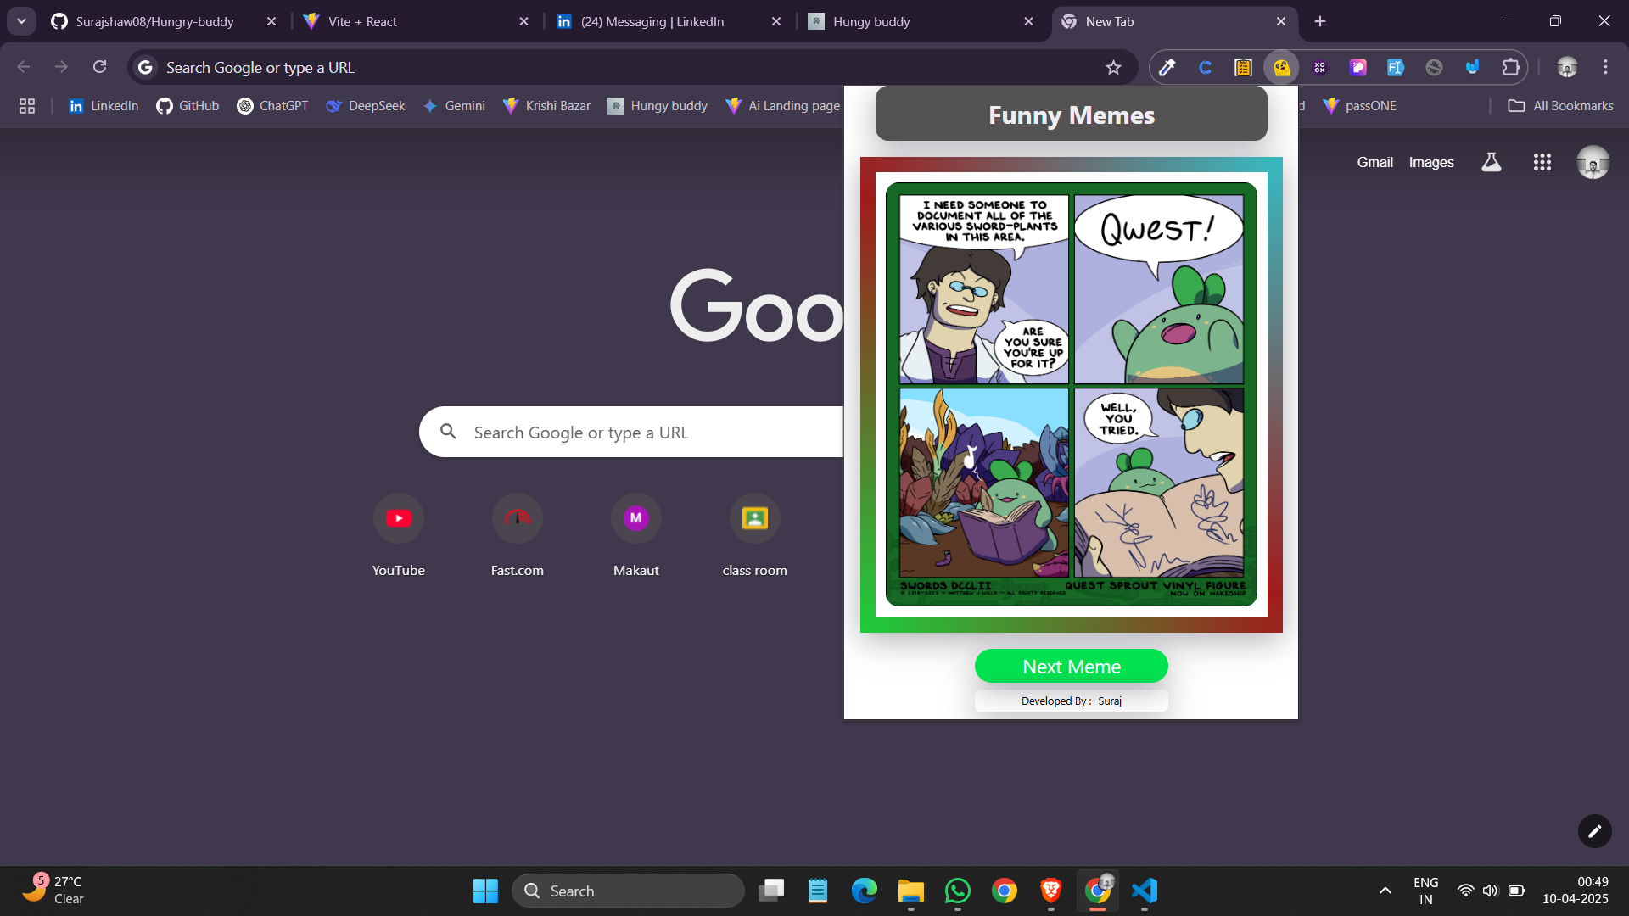The height and width of the screenshot is (916, 1629).
Task: Open the ChatGPT bookmark
Action: tap(272, 106)
